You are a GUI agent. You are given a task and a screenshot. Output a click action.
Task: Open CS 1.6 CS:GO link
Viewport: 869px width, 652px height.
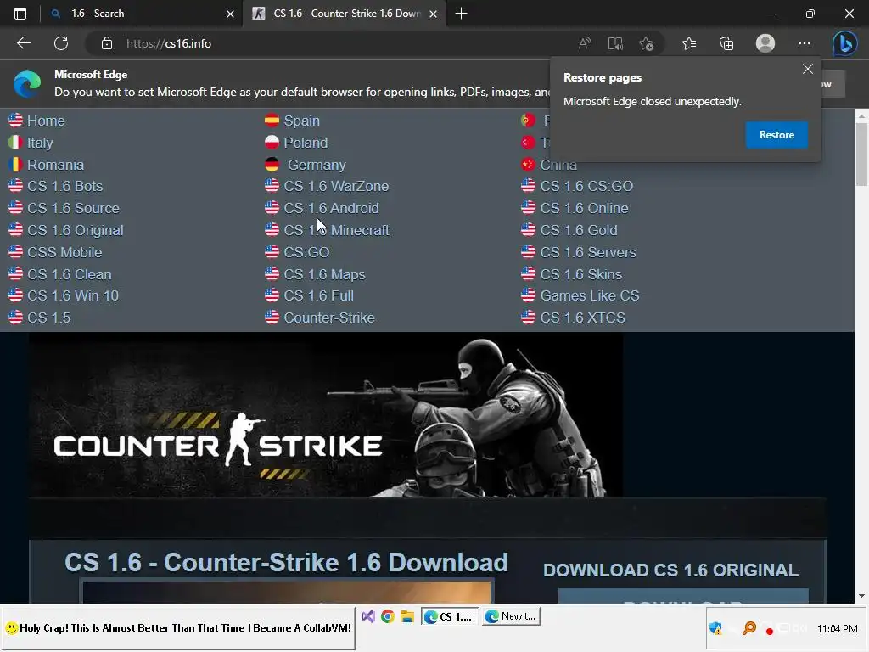(586, 186)
